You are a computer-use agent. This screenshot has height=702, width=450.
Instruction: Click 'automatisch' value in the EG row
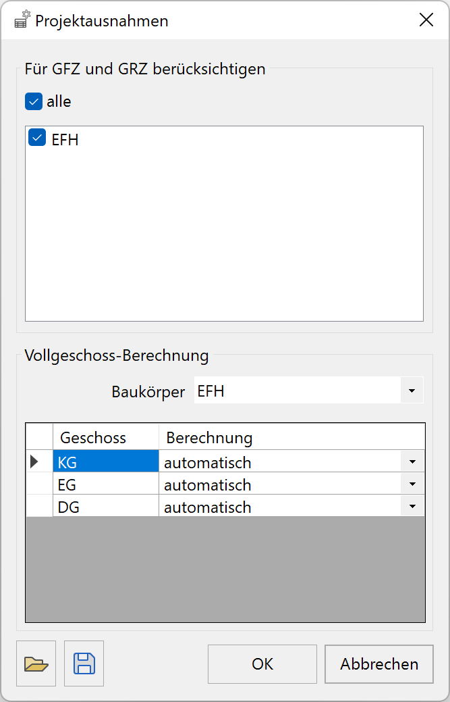pyautogui.click(x=207, y=485)
